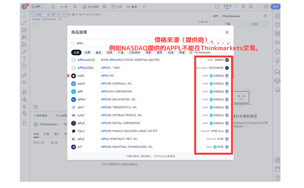Activate the zoom in tool
The width and height of the screenshot is (304, 188).
pos(24,83)
